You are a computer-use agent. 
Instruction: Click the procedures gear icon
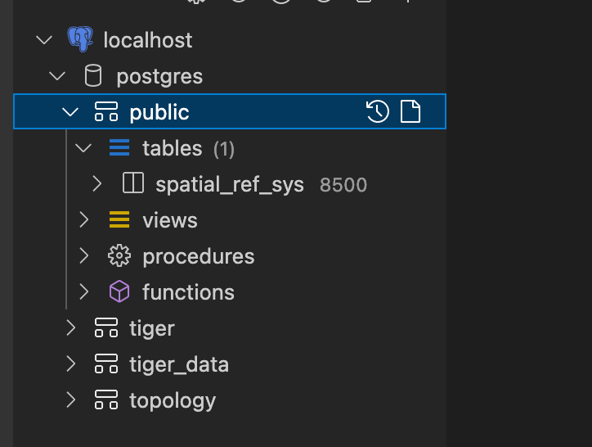pyautogui.click(x=119, y=256)
